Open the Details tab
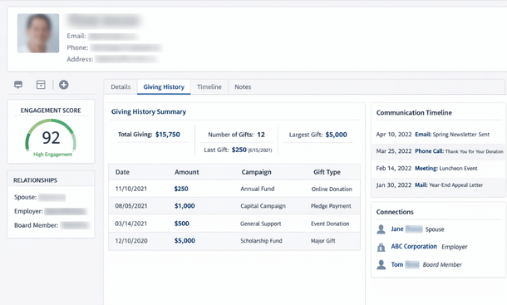Viewport: 507px width, 305px height. tap(121, 86)
